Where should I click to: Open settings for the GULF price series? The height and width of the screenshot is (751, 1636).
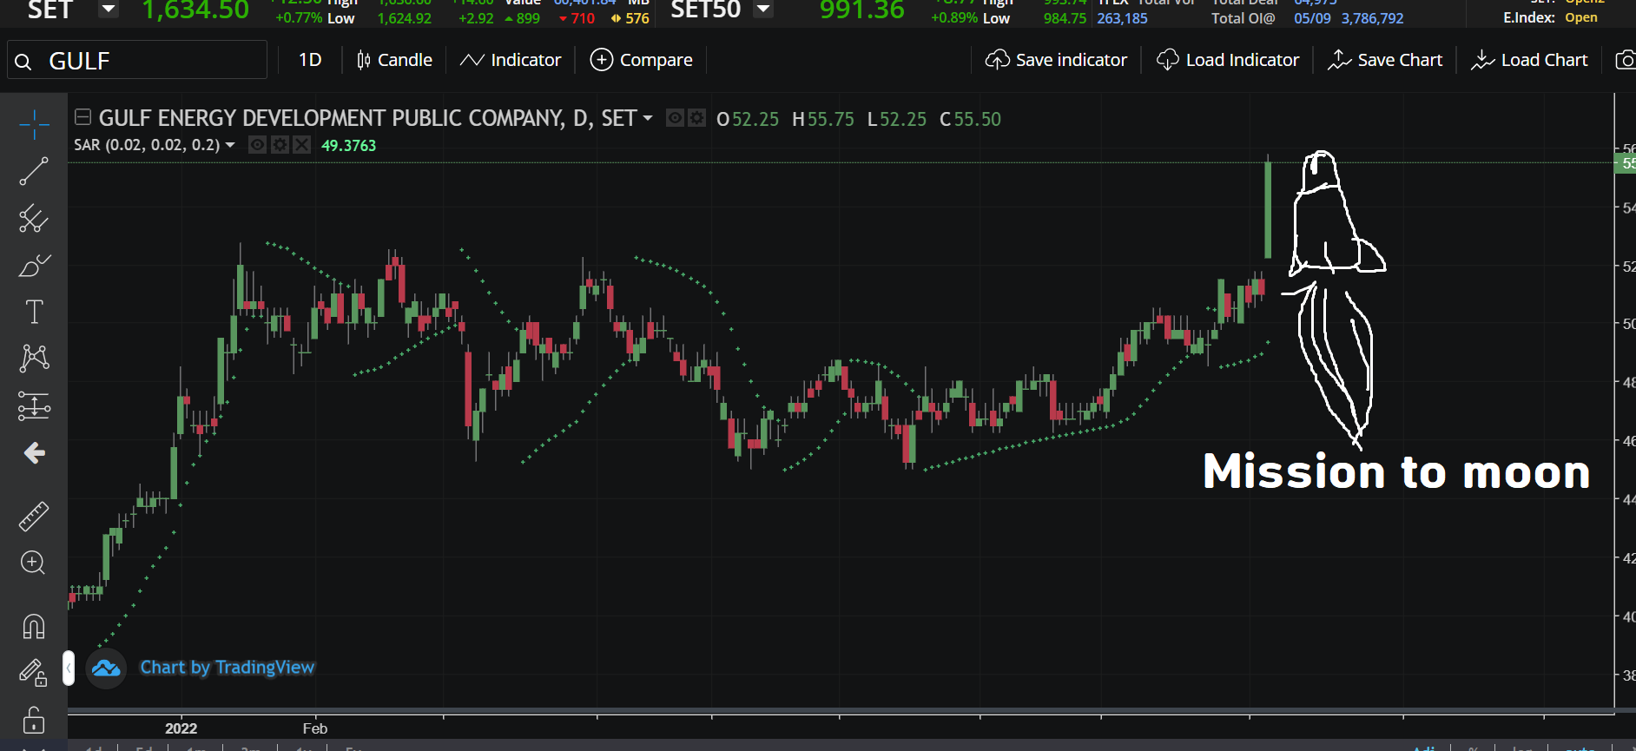696,118
